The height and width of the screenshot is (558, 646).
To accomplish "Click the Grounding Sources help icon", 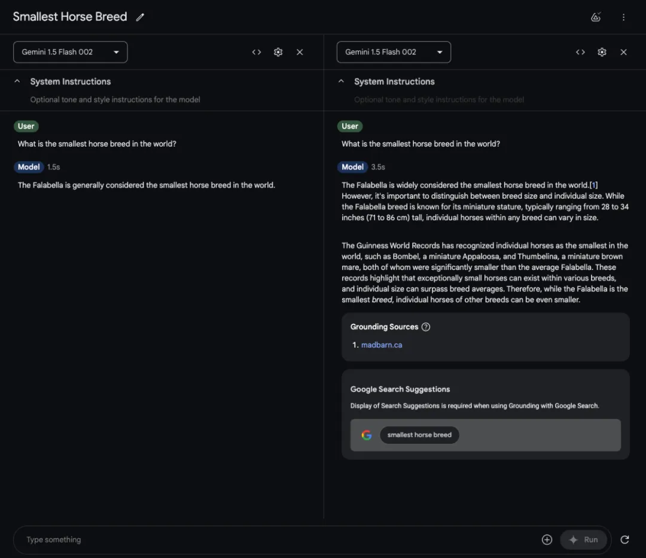I will click(x=426, y=327).
